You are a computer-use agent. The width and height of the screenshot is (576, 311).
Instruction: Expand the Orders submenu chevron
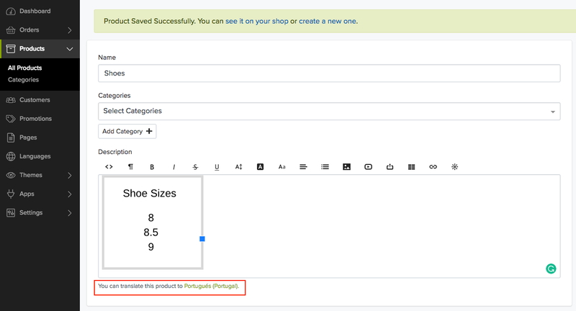69,30
